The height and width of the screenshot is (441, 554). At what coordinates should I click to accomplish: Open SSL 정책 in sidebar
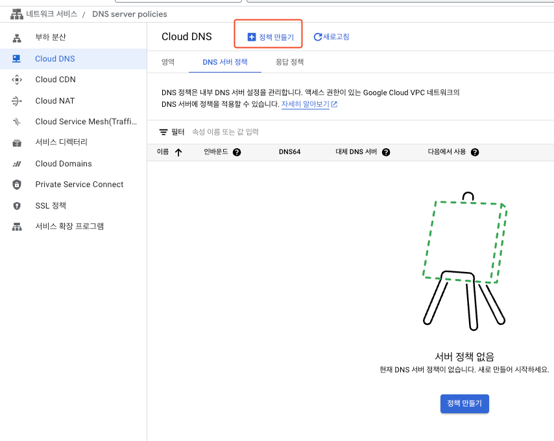(51, 206)
